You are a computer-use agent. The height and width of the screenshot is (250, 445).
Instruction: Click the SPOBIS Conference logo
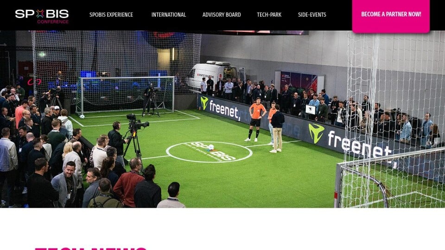(42, 16)
